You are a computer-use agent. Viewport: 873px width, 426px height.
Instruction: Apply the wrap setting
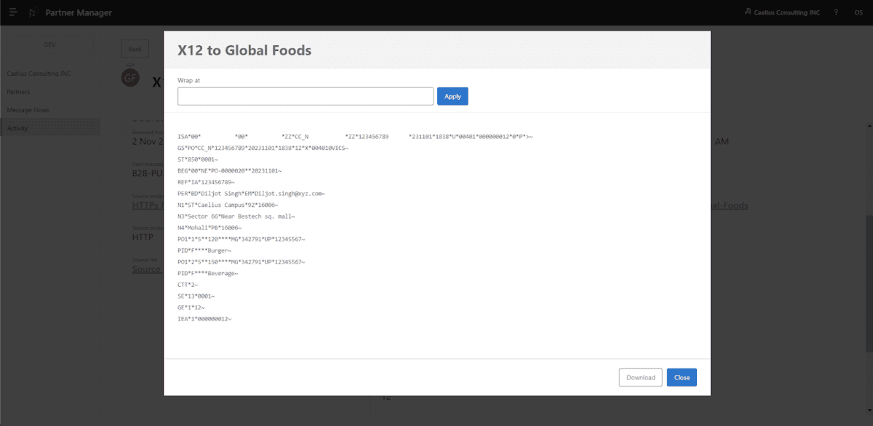(x=453, y=96)
